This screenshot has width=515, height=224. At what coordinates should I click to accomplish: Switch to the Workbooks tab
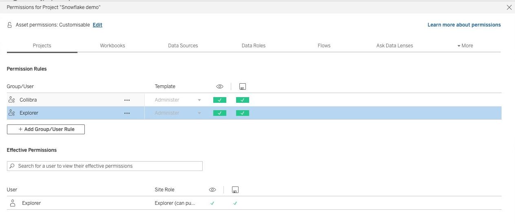[x=113, y=46]
